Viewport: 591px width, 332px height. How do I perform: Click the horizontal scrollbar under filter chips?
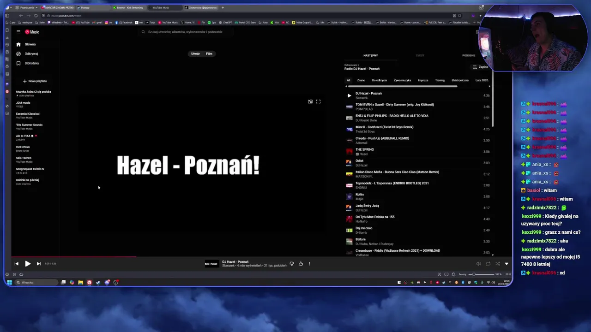402,86
